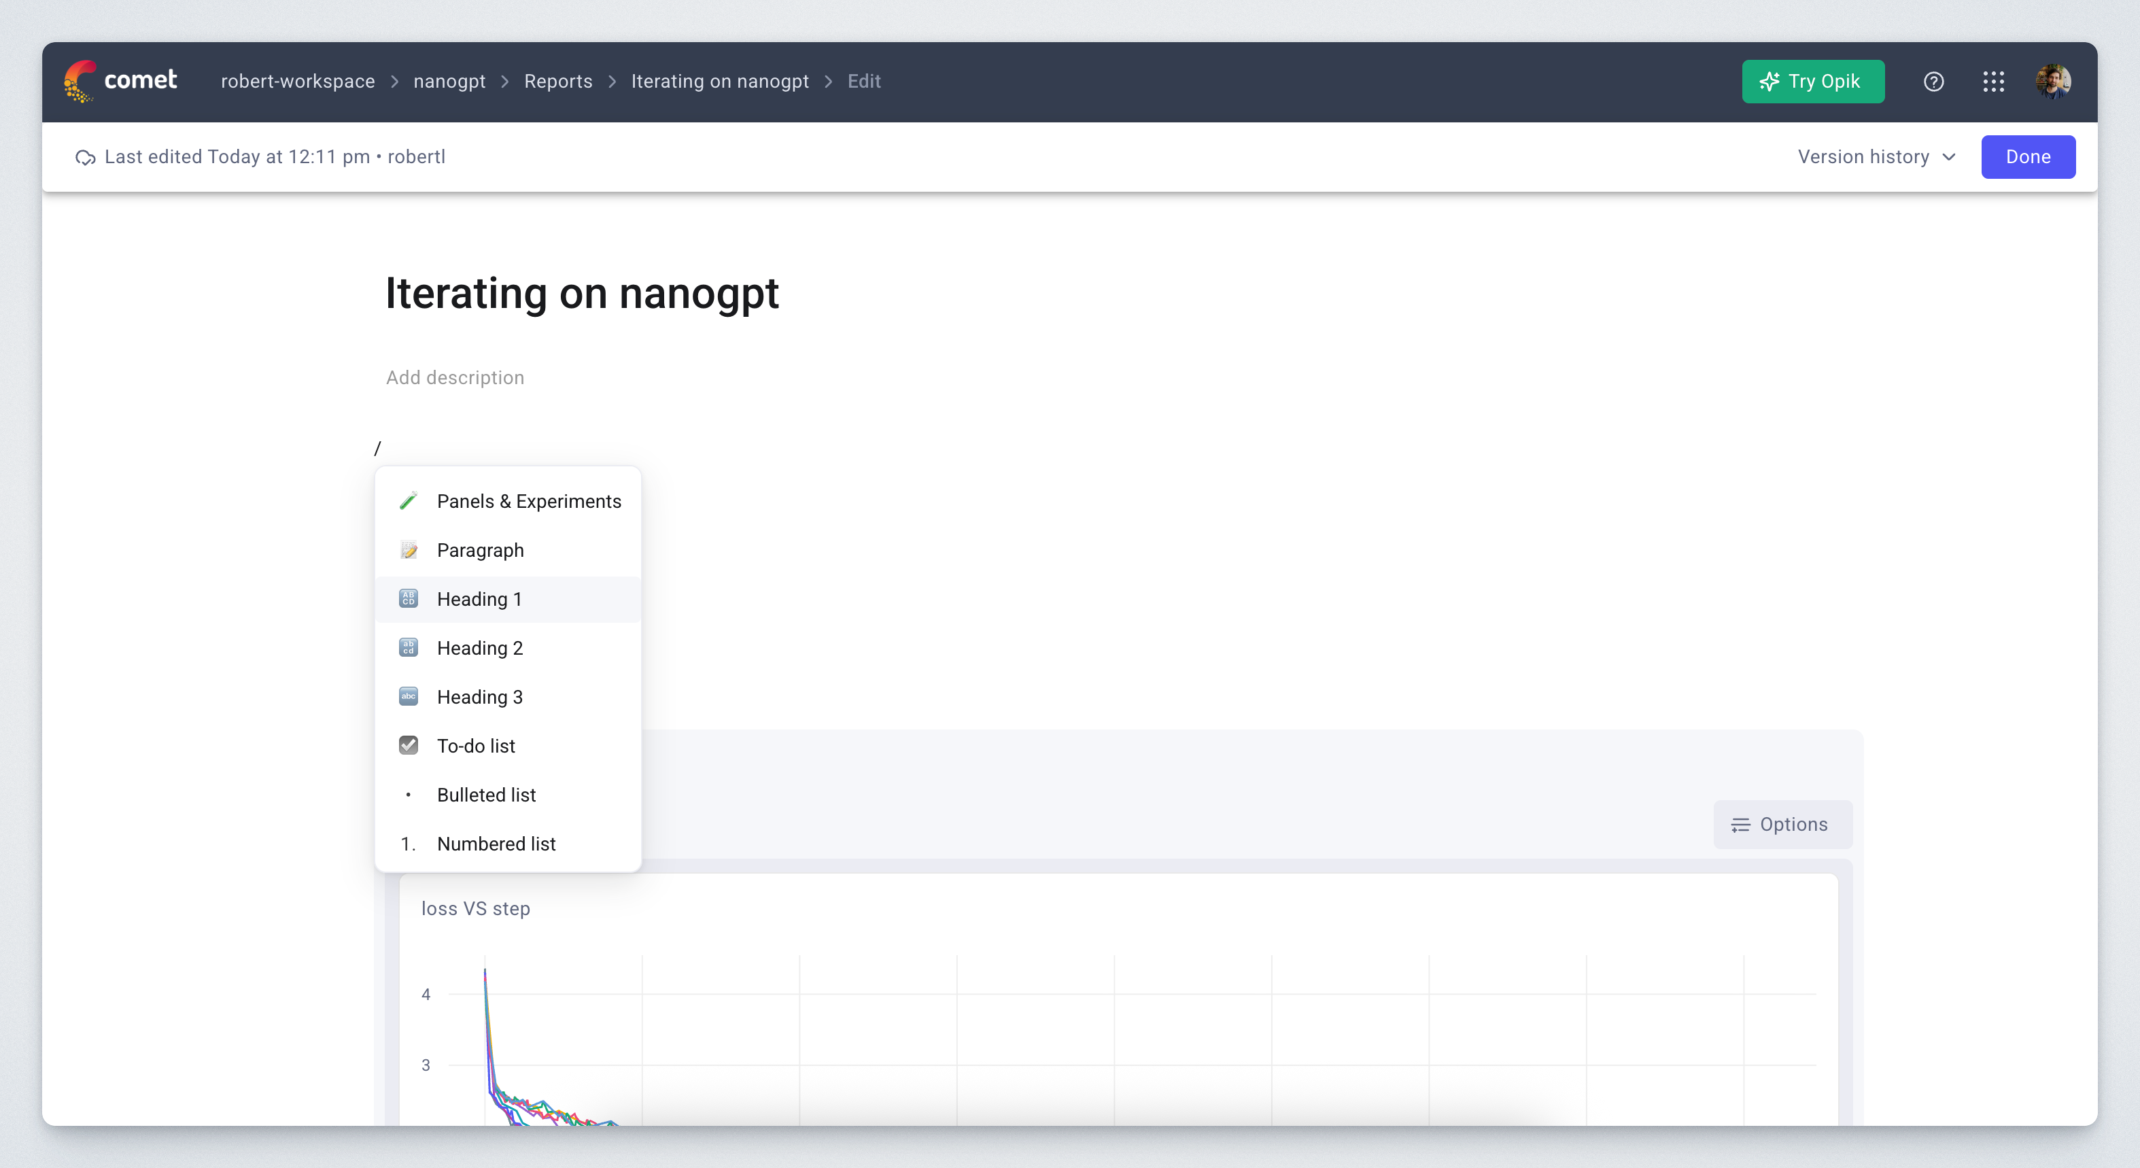Click the chevron after robert-workspace breadcrumb
This screenshot has height=1168, width=2140.
point(394,82)
